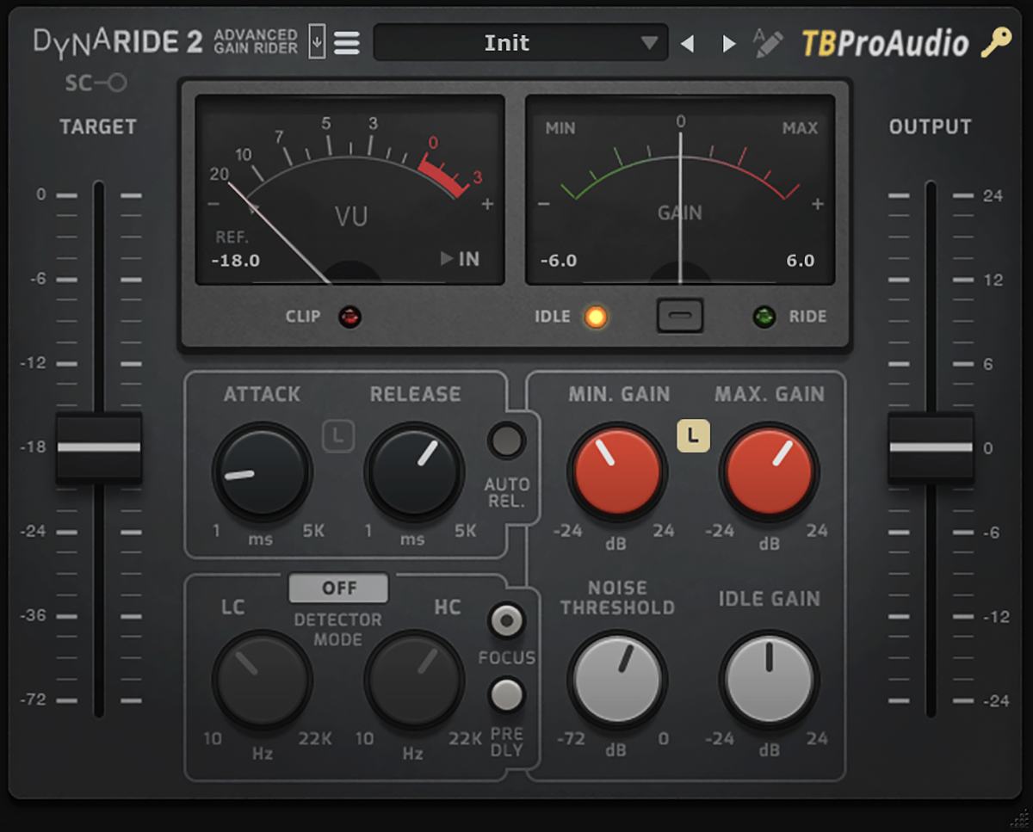The image size is (1033, 832).
Task: Enable the AUTO REL. button
Action: [506, 441]
